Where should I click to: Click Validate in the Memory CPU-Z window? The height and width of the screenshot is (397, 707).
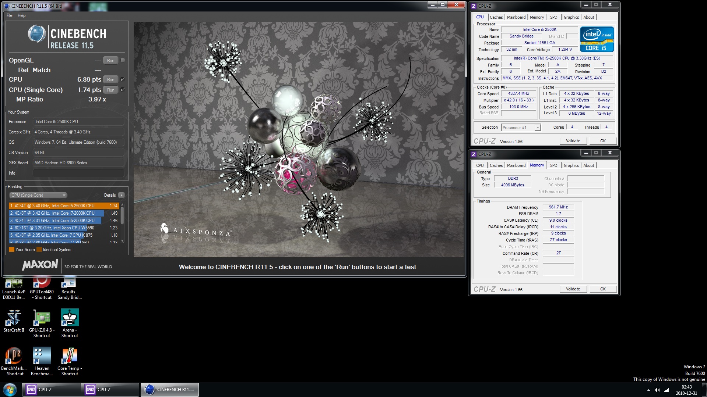573,289
